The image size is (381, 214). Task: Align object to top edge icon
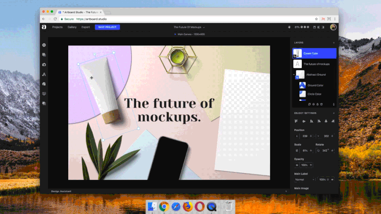coord(296,121)
